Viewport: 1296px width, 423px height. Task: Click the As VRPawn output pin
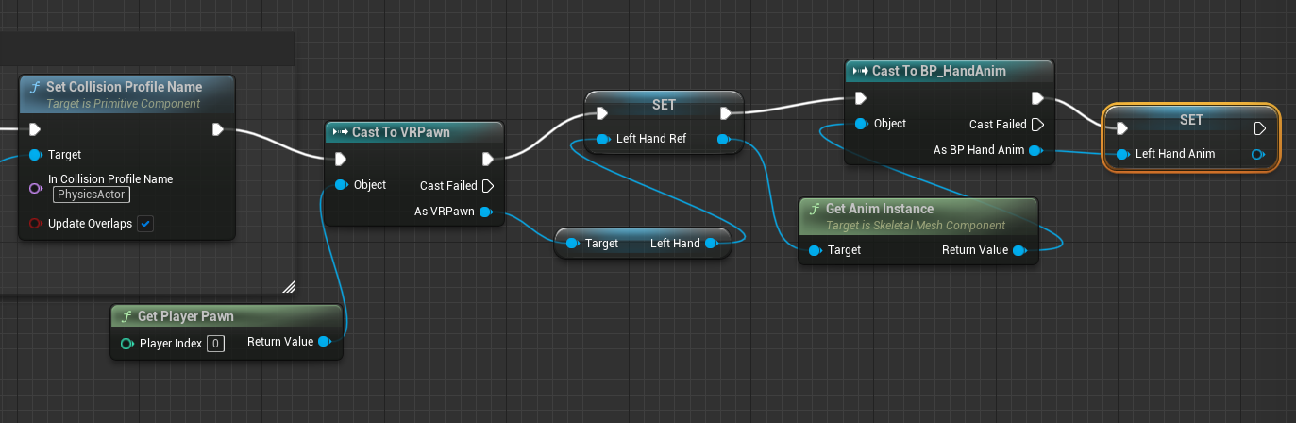tap(485, 212)
